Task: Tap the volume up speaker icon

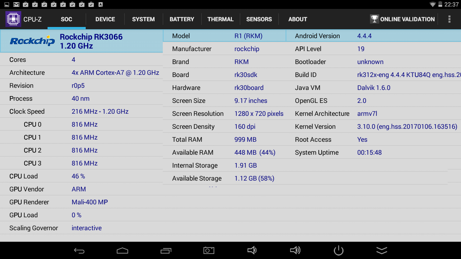Action: click(295, 250)
